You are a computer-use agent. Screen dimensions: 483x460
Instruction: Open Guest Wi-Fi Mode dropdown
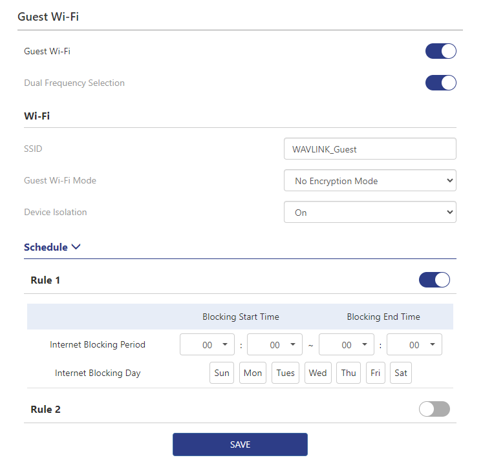pyautogui.click(x=370, y=181)
